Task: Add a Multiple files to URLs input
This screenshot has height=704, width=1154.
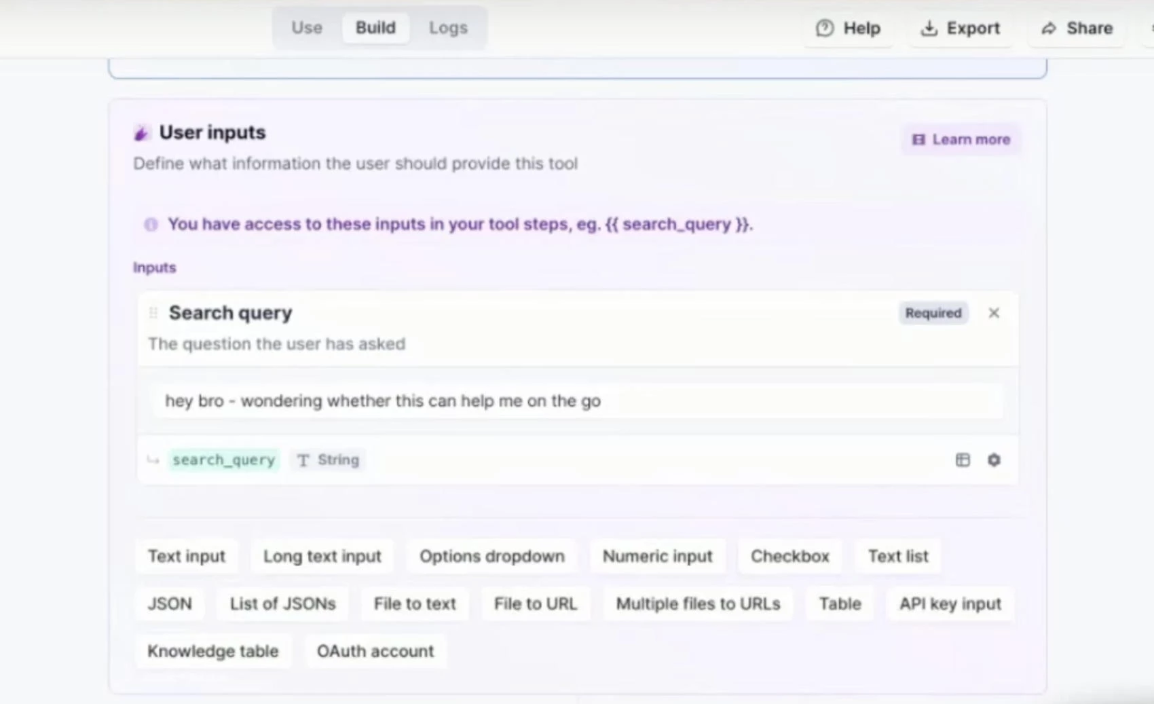Action: click(699, 604)
